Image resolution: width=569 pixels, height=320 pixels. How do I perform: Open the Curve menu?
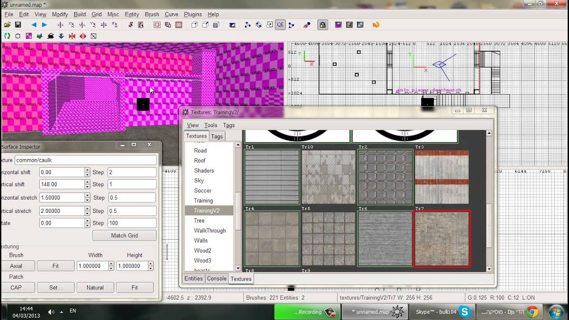coord(172,14)
